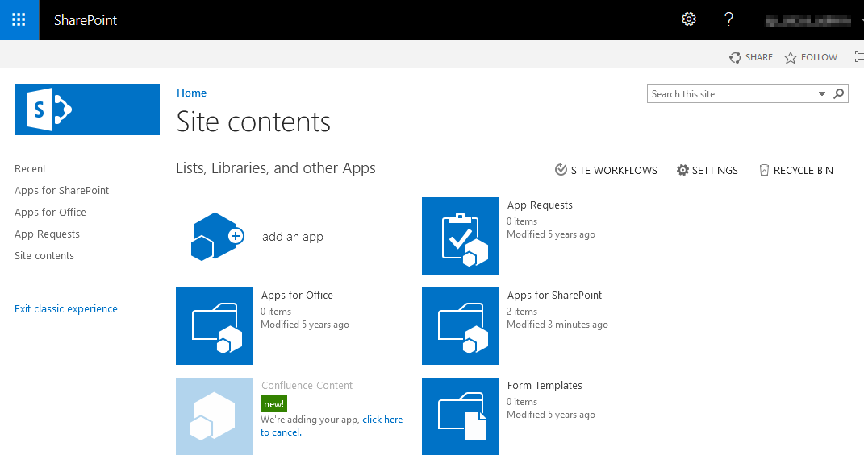
Task: Click the Home breadcrumb link
Action: tap(191, 93)
